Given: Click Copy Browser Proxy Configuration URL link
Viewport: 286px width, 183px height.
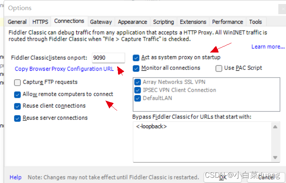Looking at the screenshot, I should (64, 69).
